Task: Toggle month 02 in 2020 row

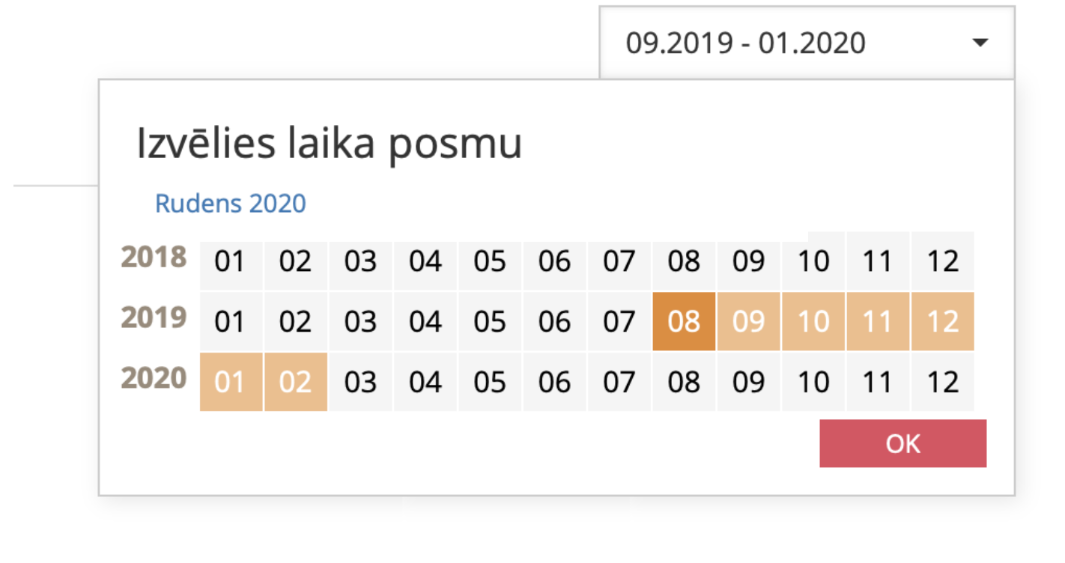Action: tap(295, 383)
